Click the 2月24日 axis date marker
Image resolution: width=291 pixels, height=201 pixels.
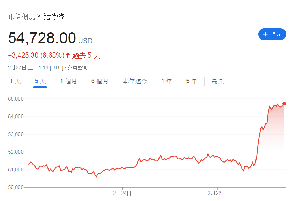(x=122, y=193)
